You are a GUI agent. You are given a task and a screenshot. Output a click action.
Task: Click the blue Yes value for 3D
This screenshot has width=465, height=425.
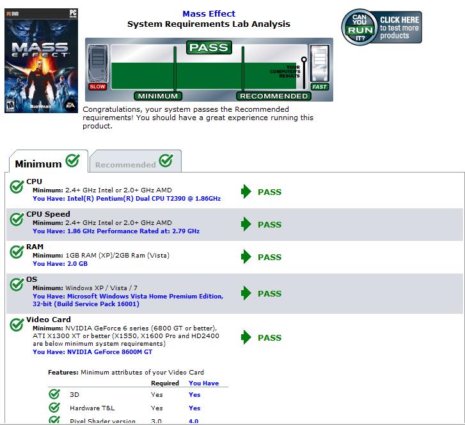click(x=194, y=395)
